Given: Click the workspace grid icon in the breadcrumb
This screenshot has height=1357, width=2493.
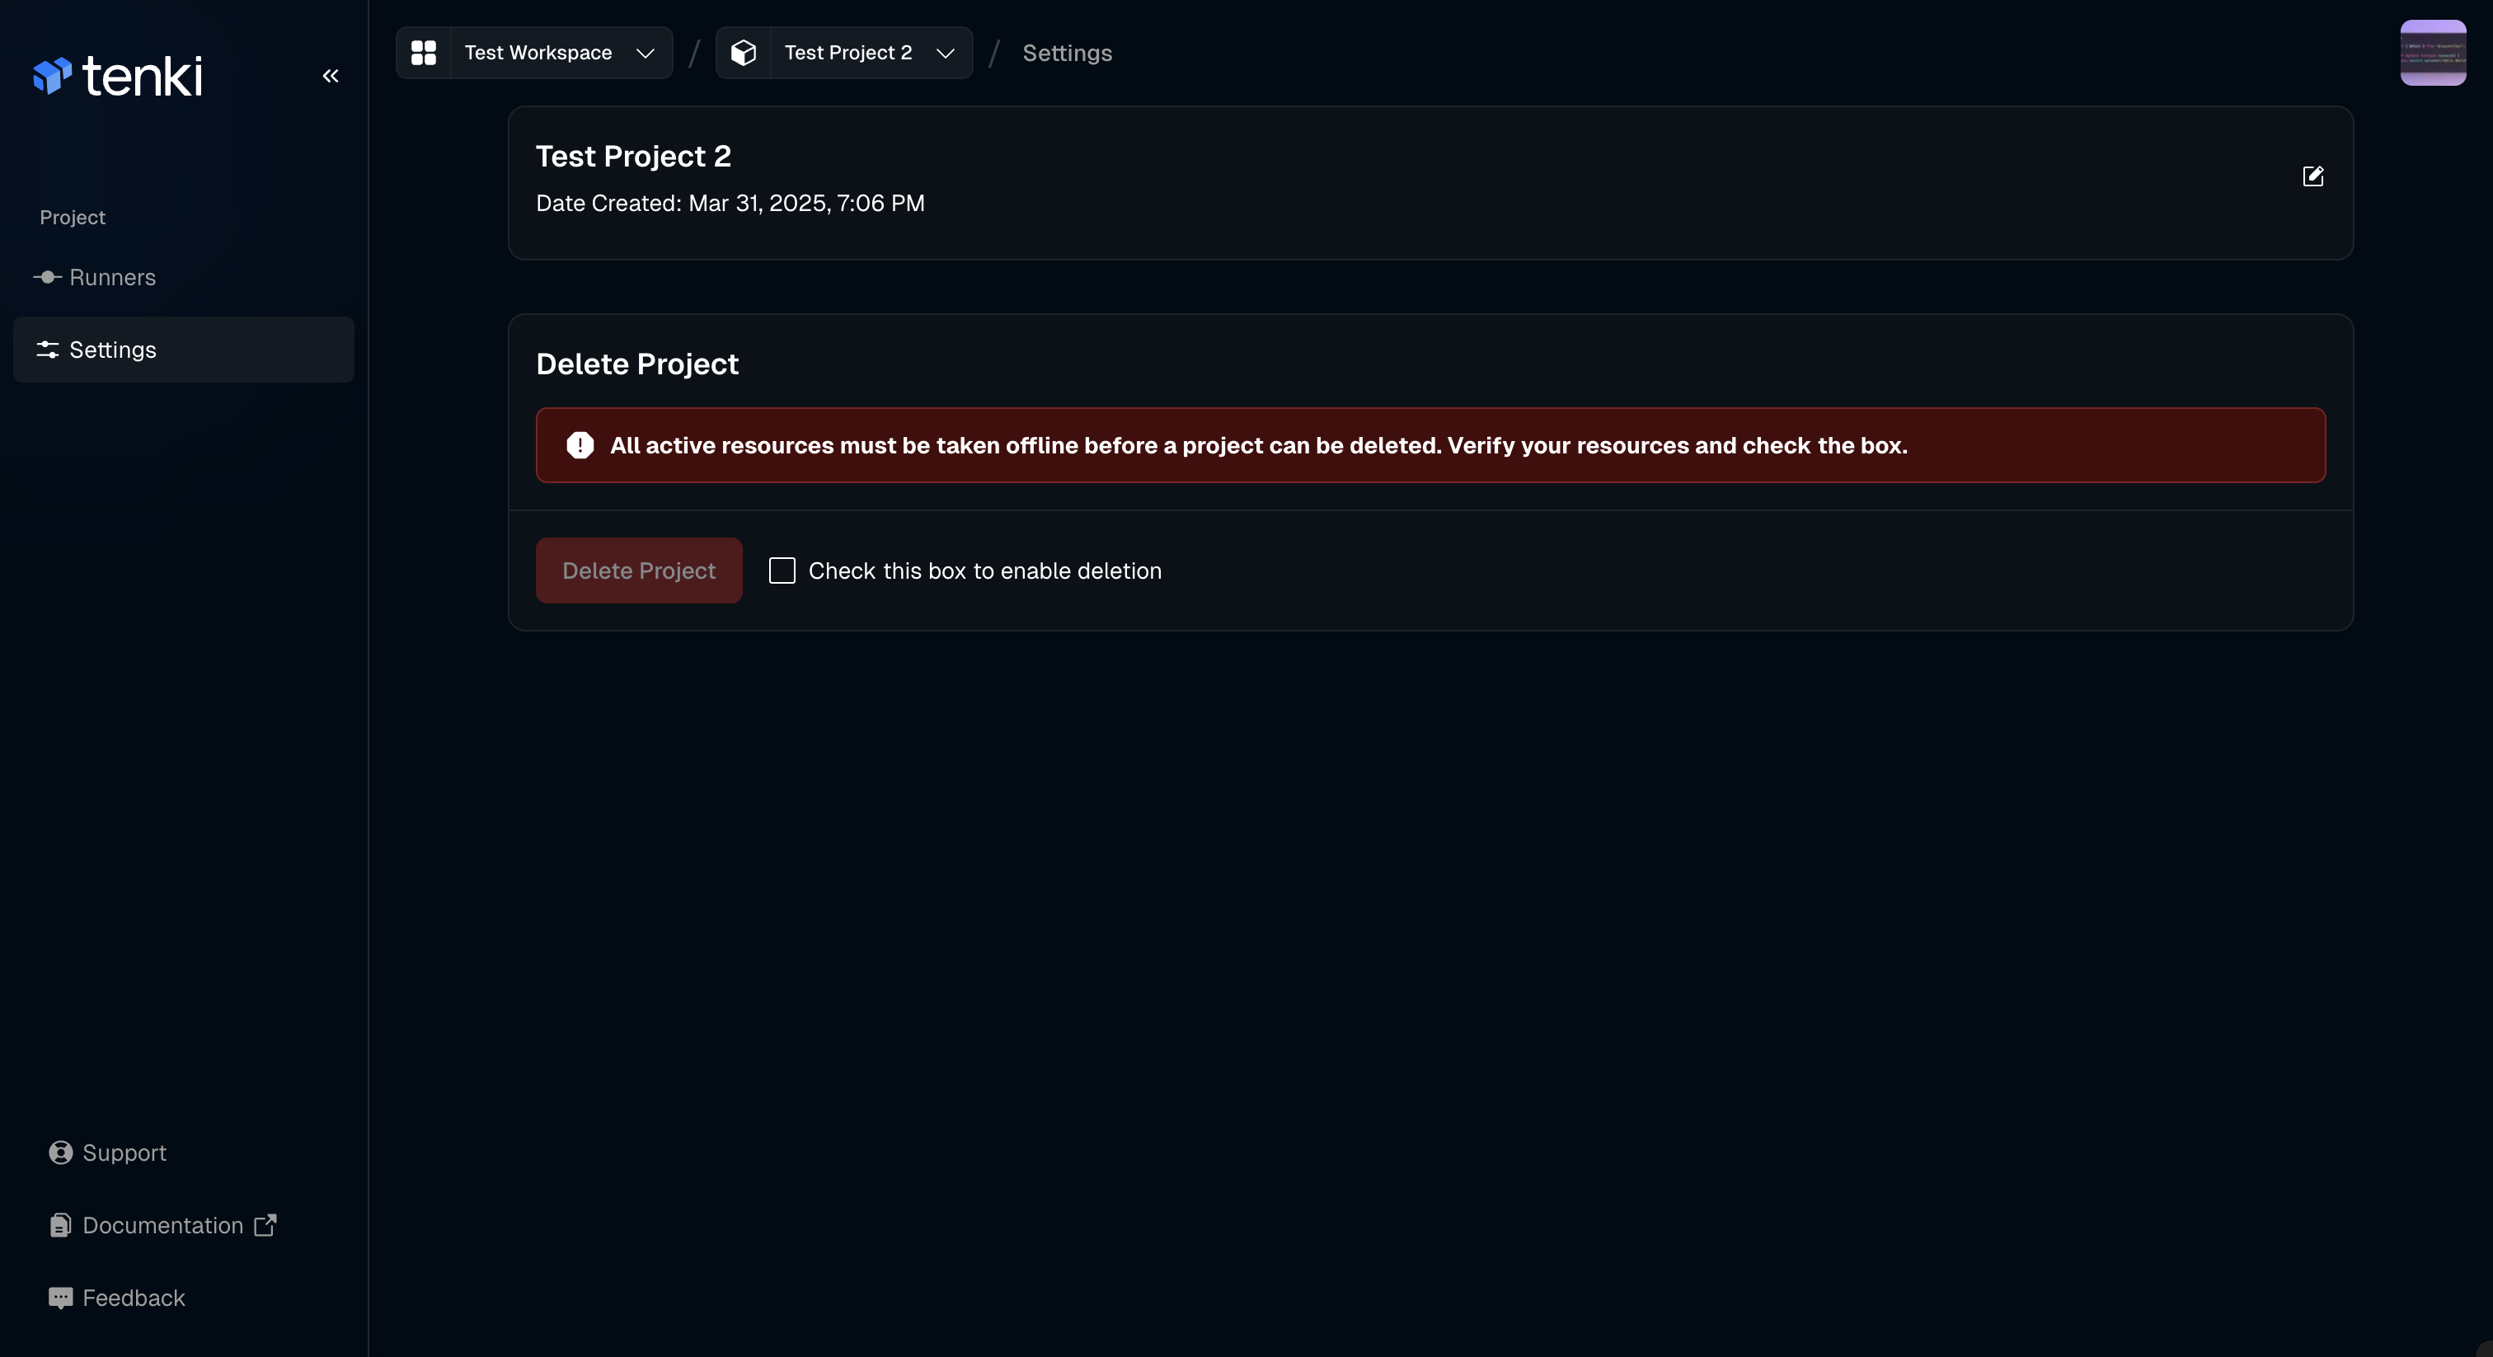Looking at the screenshot, I should 423,52.
